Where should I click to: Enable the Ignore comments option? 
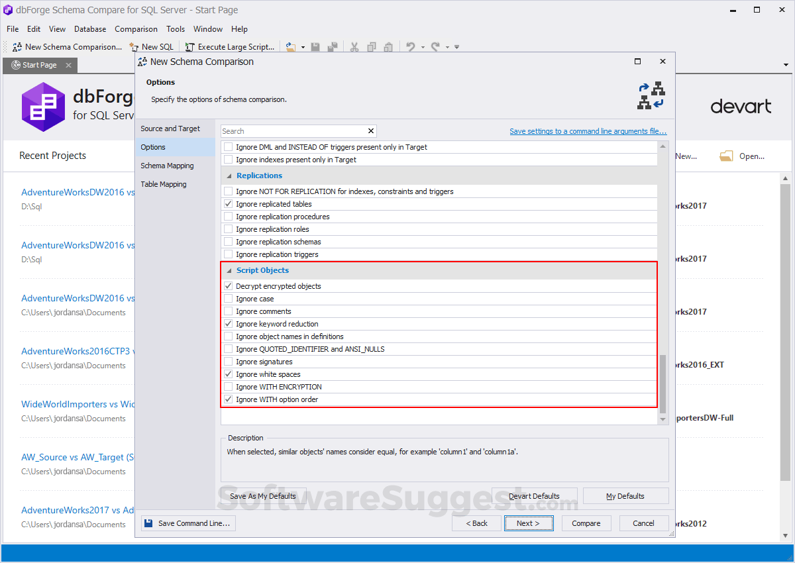tap(229, 311)
